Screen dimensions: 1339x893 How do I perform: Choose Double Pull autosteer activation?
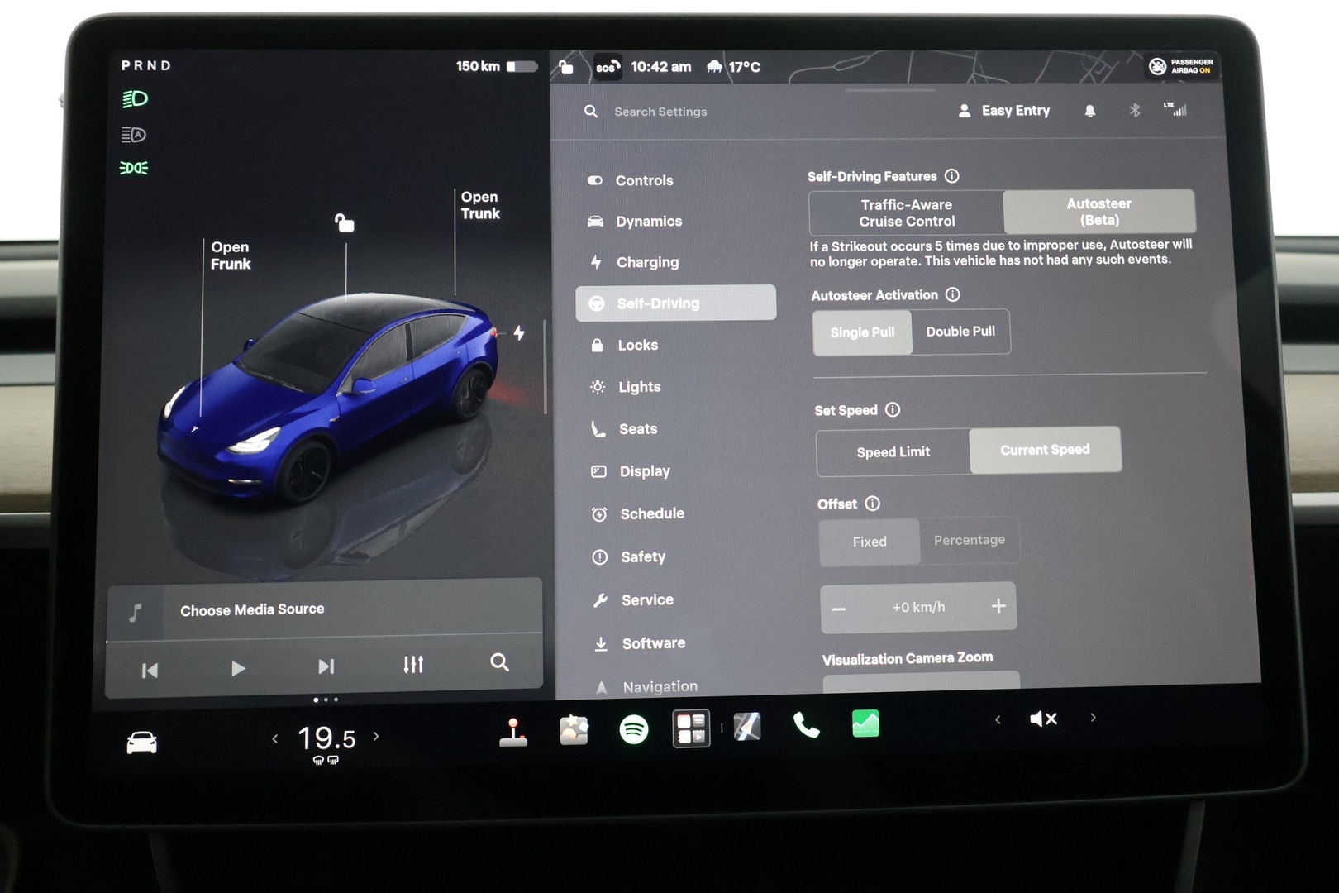pos(960,332)
